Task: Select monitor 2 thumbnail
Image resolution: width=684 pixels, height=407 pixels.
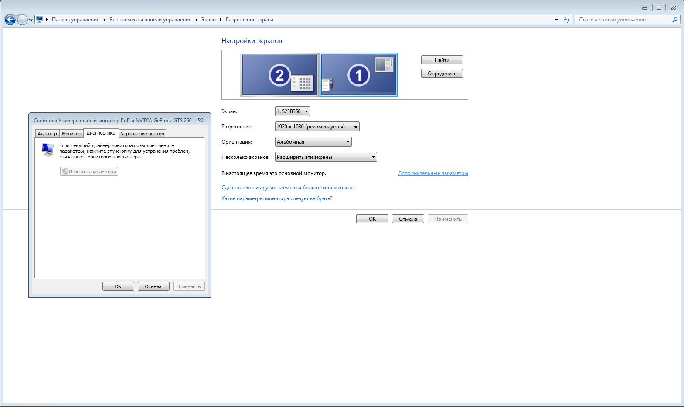Action: tap(279, 75)
